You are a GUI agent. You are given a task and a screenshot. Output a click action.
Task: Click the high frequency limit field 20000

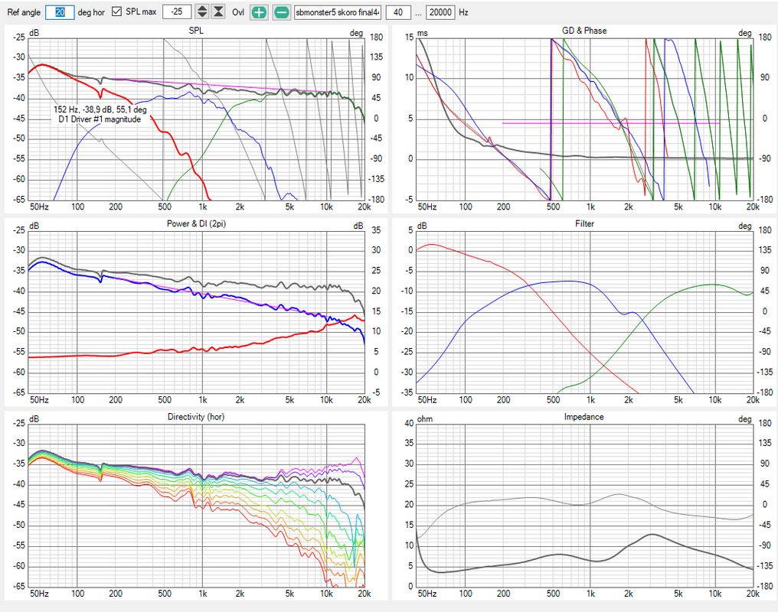pyautogui.click(x=440, y=12)
